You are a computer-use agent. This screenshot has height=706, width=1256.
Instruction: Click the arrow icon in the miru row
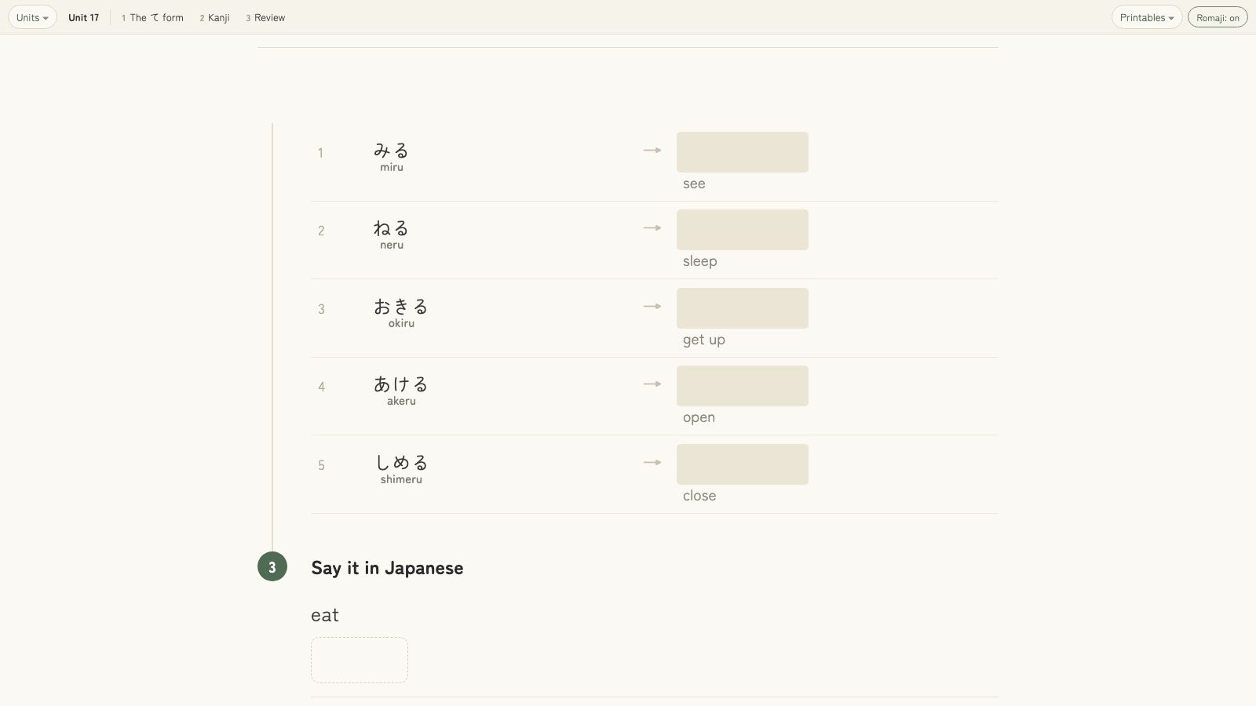click(652, 150)
